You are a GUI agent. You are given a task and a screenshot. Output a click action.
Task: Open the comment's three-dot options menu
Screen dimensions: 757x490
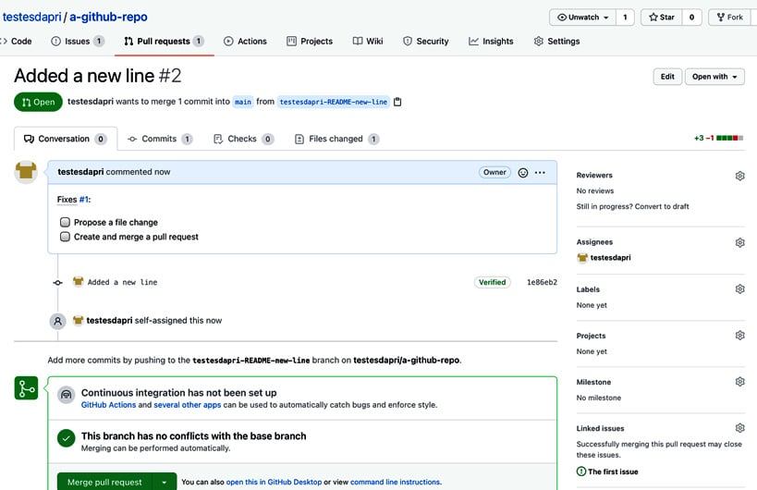point(540,172)
